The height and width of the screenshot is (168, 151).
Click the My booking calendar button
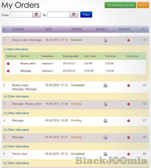tap(120, 5)
